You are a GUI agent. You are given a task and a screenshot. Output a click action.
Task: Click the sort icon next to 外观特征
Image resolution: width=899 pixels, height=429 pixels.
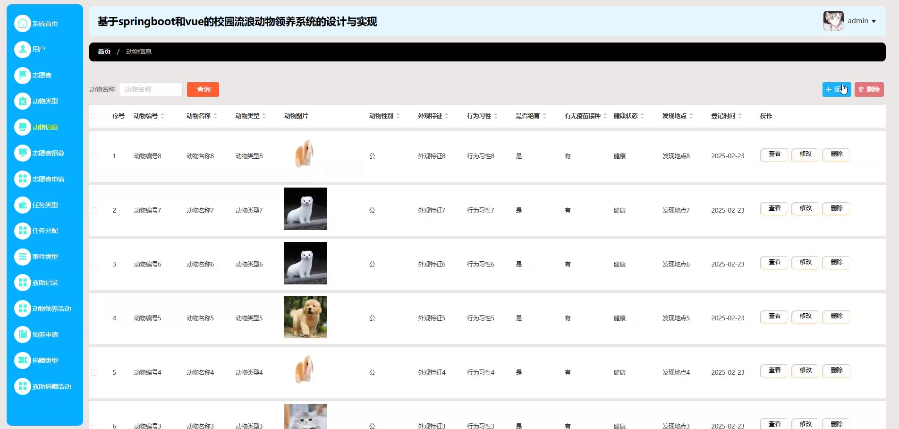click(447, 116)
